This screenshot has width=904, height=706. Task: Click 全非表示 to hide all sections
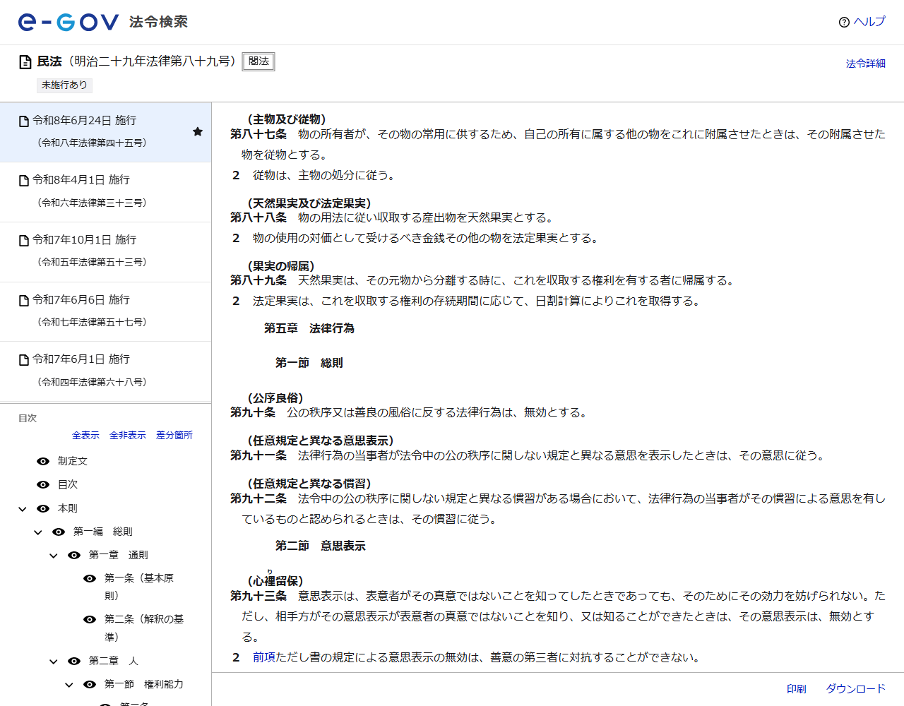[128, 436]
